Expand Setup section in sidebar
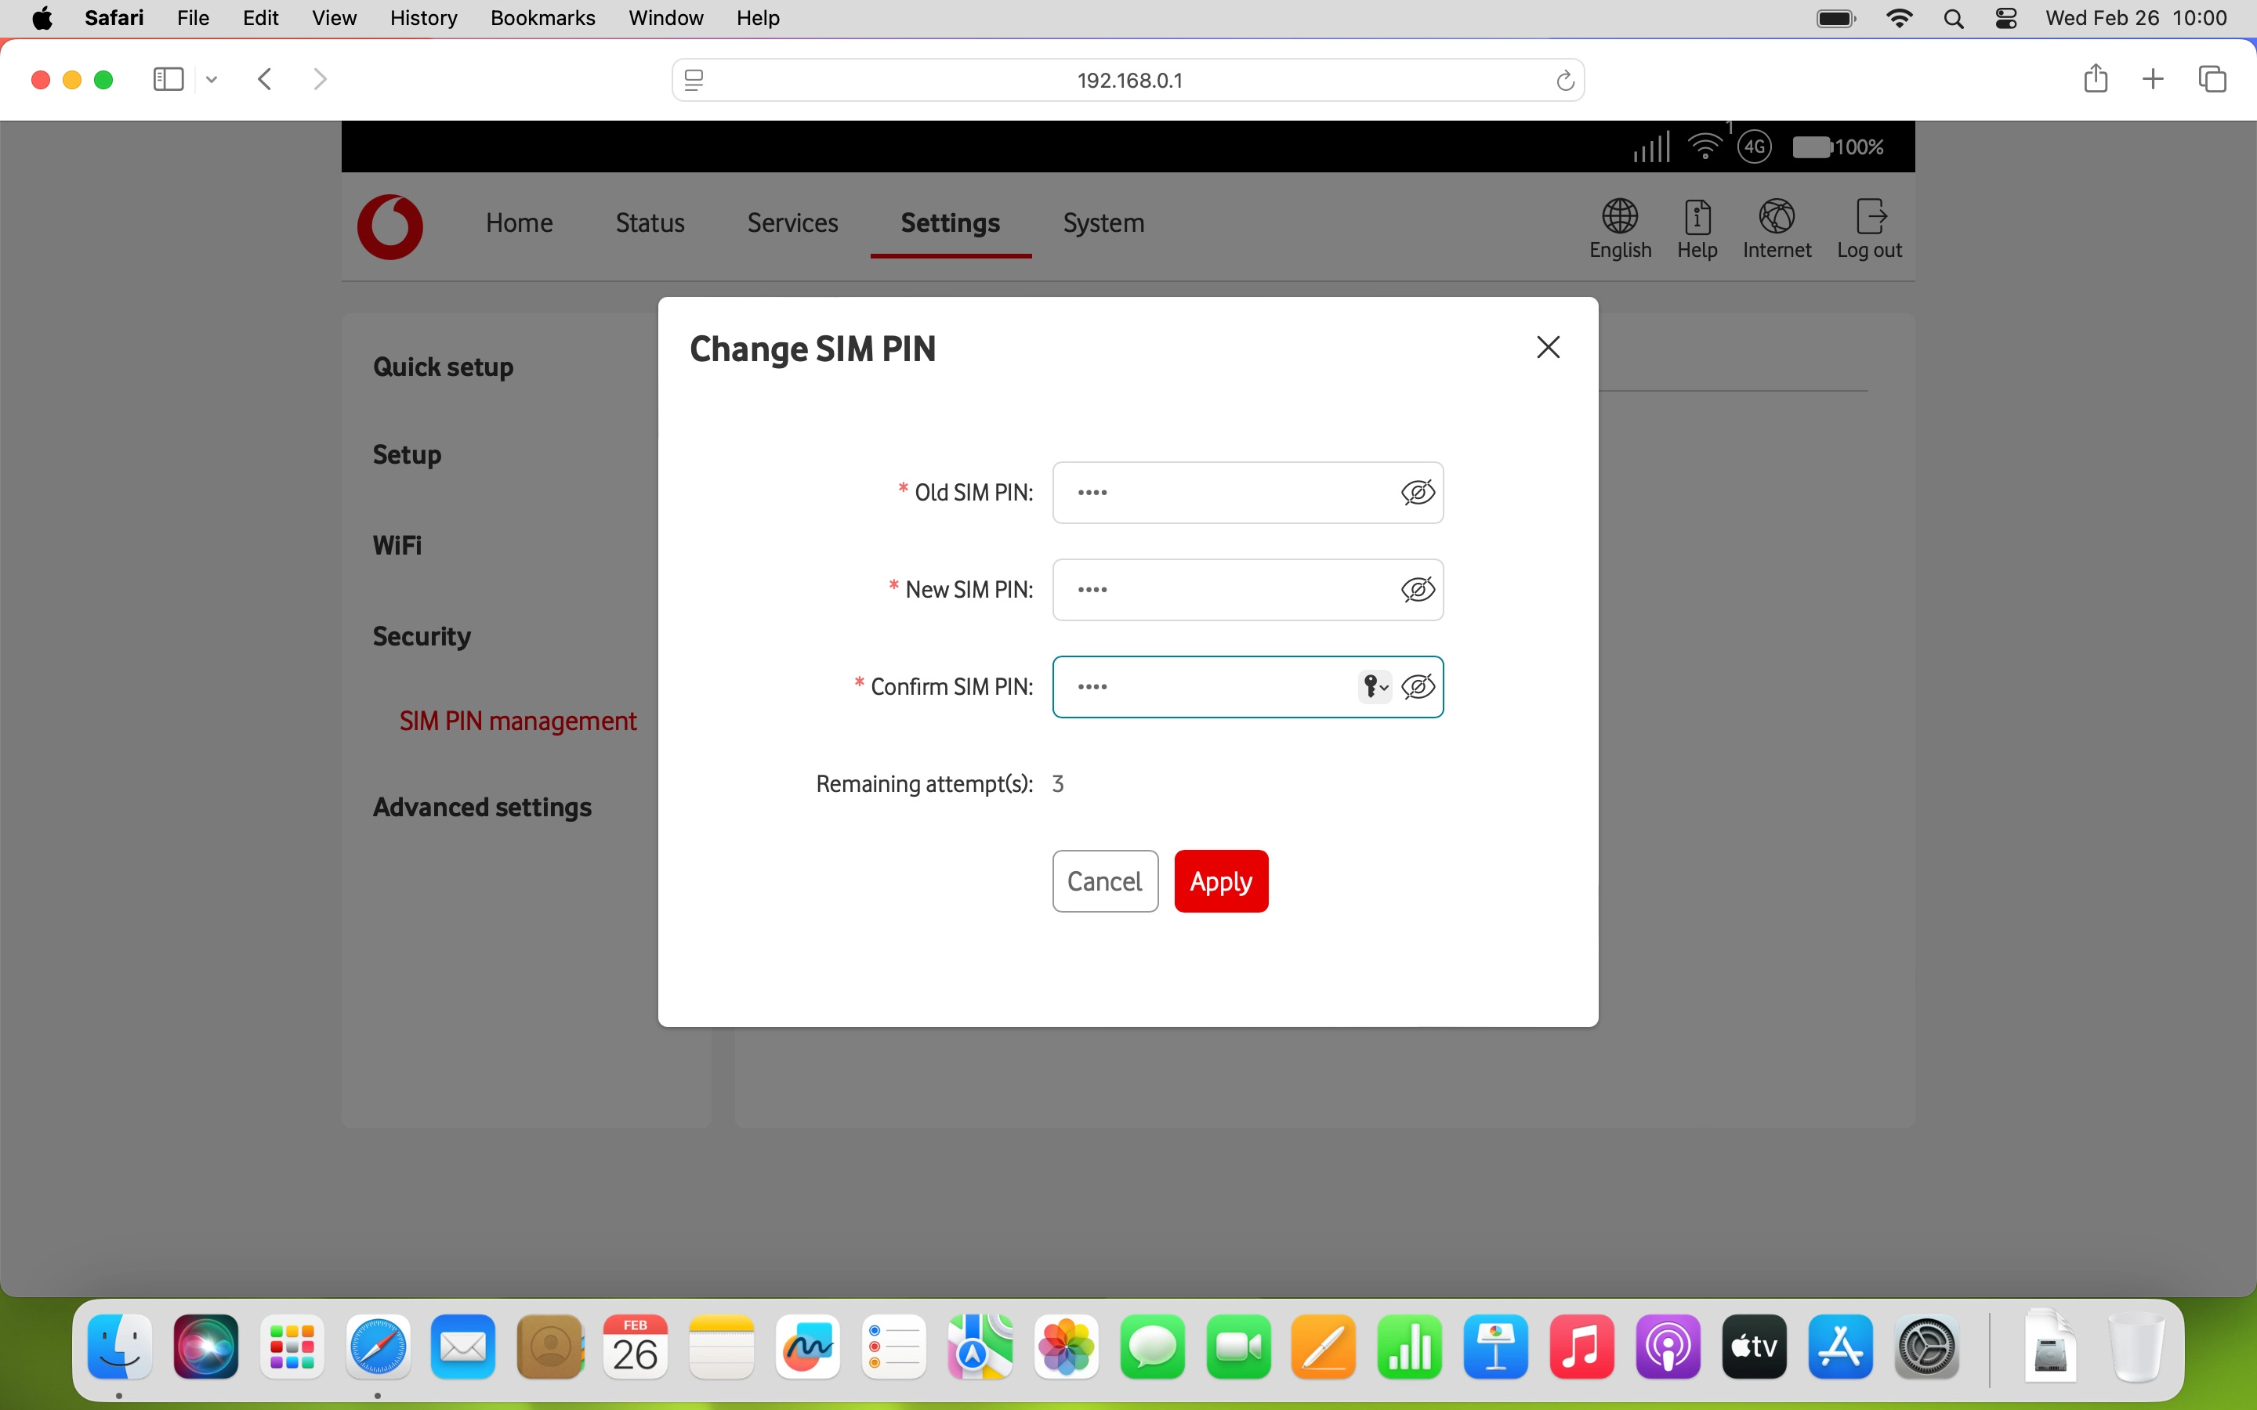 (407, 454)
